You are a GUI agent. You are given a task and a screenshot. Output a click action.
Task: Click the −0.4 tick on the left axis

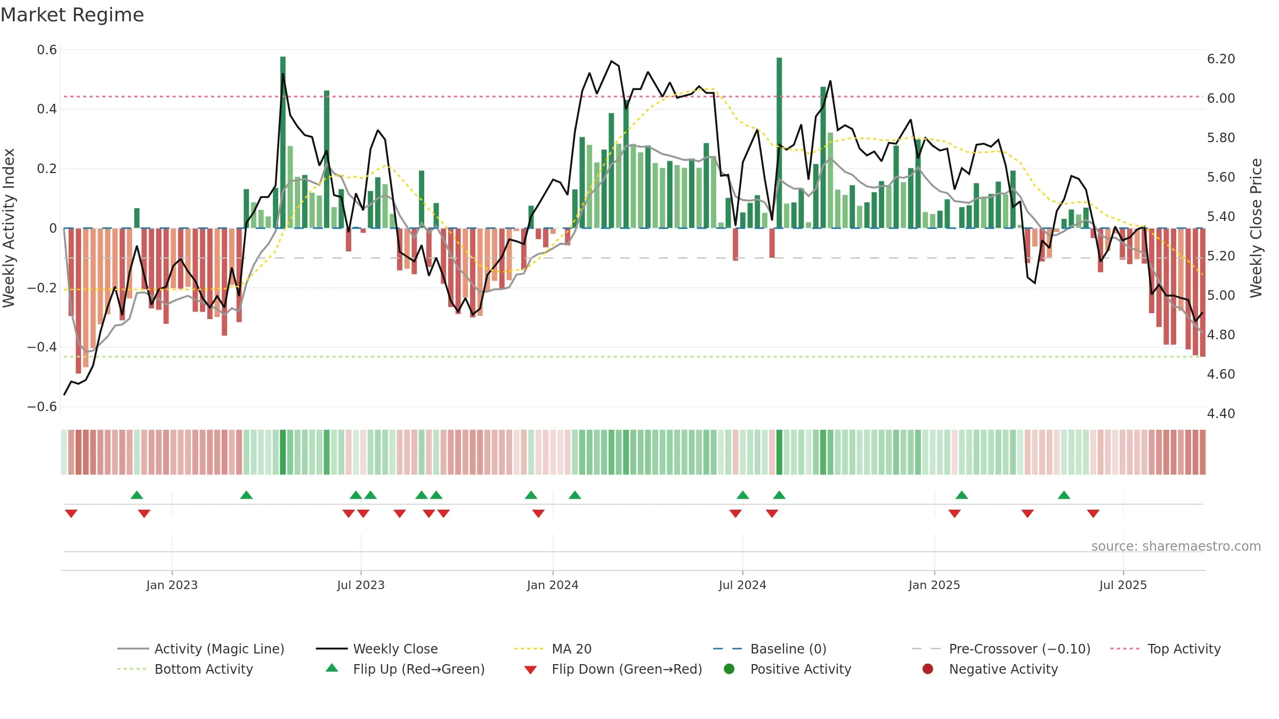pos(42,347)
